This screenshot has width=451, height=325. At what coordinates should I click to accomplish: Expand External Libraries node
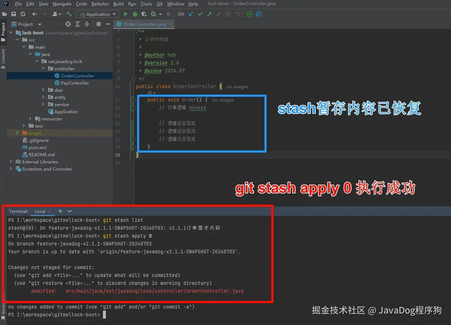click(x=11, y=162)
